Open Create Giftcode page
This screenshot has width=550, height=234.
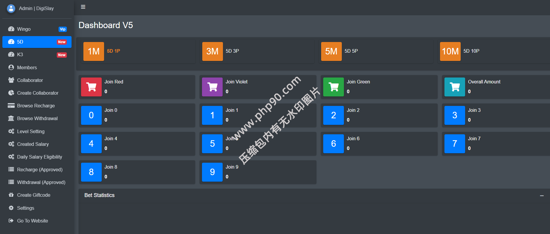33,195
